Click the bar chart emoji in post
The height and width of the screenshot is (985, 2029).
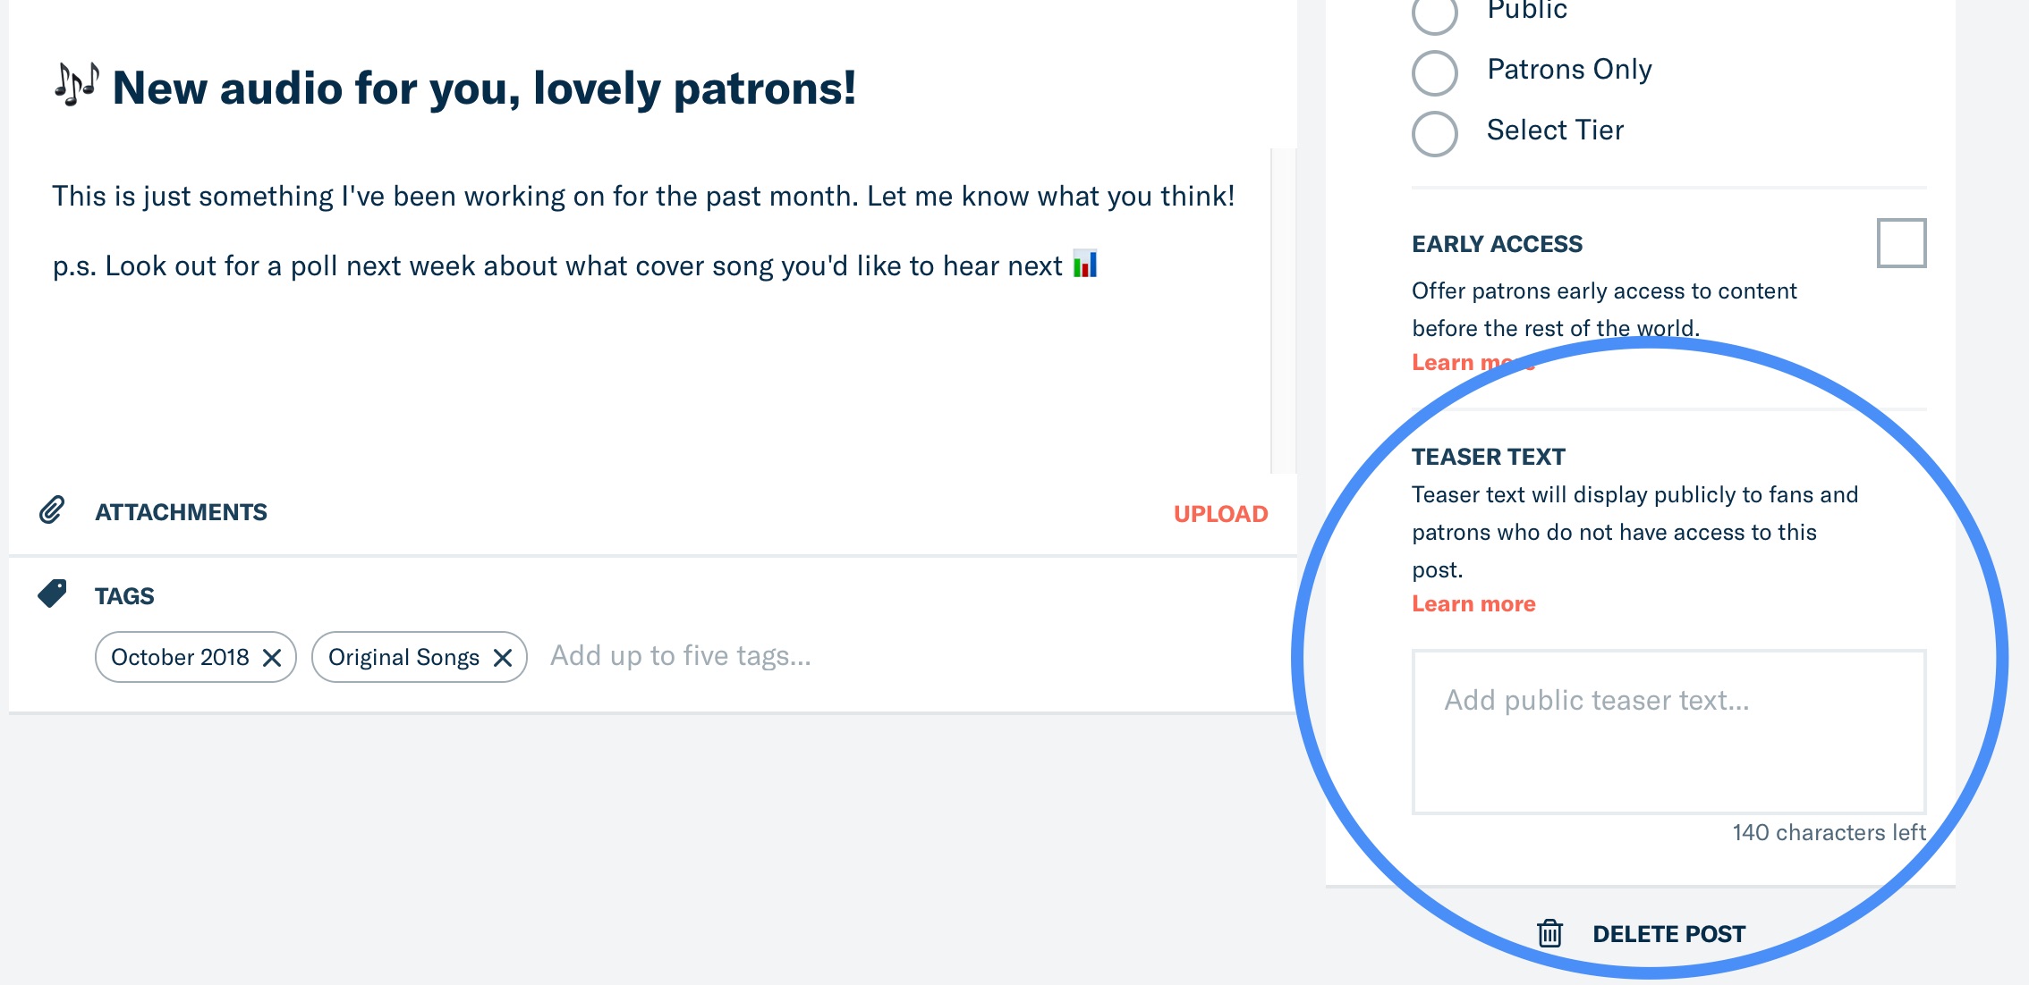tap(1085, 264)
